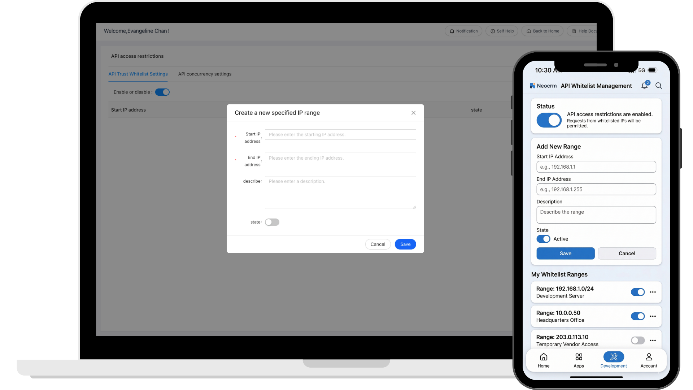Select API Trust Whitelist Settings tab
The height and width of the screenshot is (390, 693).
[138, 74]
